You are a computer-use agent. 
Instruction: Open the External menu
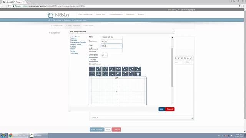(x=141, y=15)
